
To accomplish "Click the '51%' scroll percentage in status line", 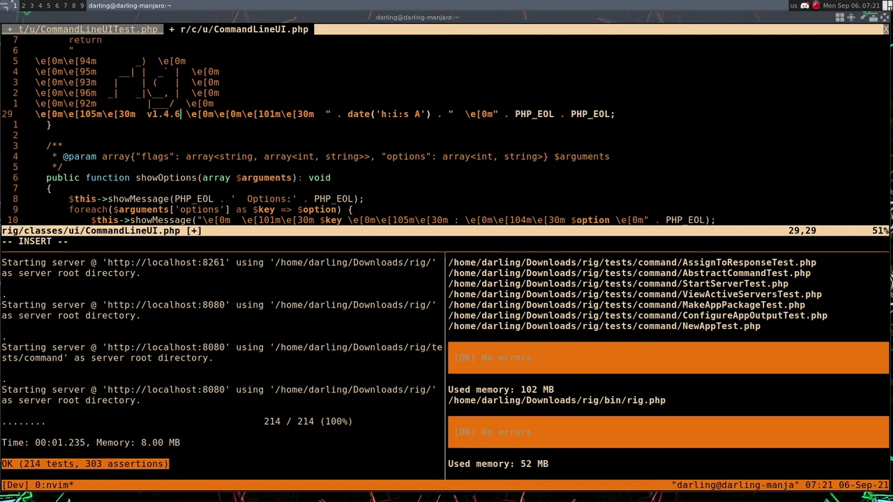I will coord(880,230).
